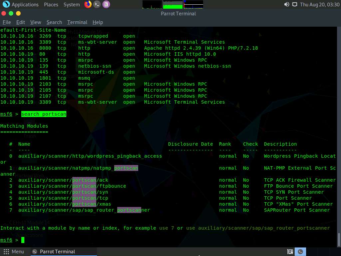
Task: Open the System menu
Action: pos(72,5)
